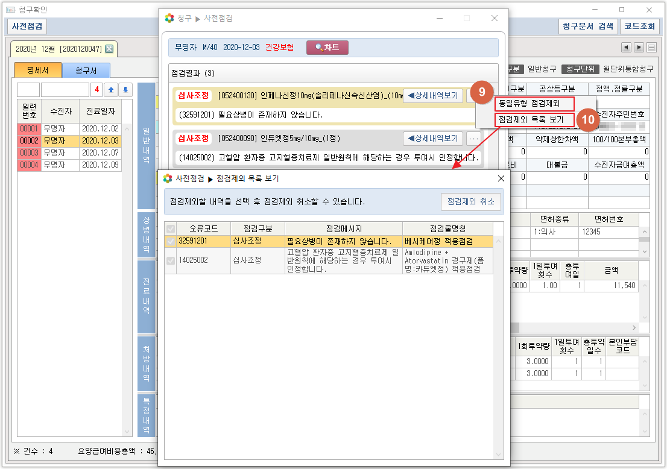Move to next record with down arrow

pyautogui.click(x=125, y=90)
